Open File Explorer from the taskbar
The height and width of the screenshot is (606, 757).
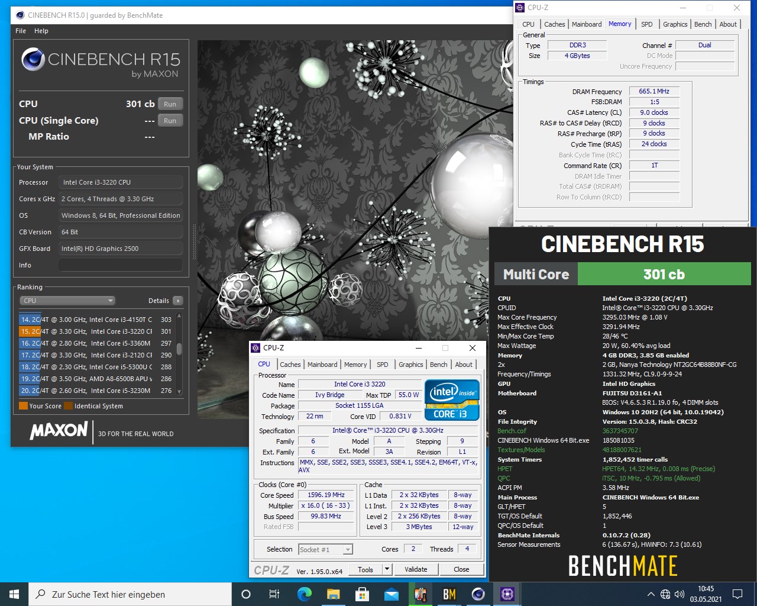click(x=333, y=594)
